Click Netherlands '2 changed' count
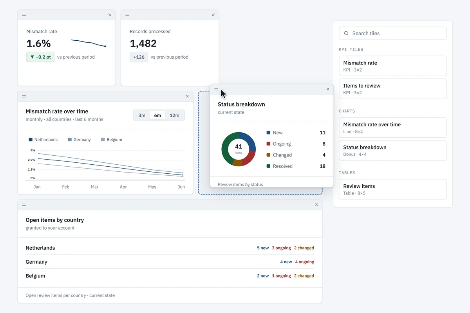Screen dimensions: 470x313 (304, 248)
